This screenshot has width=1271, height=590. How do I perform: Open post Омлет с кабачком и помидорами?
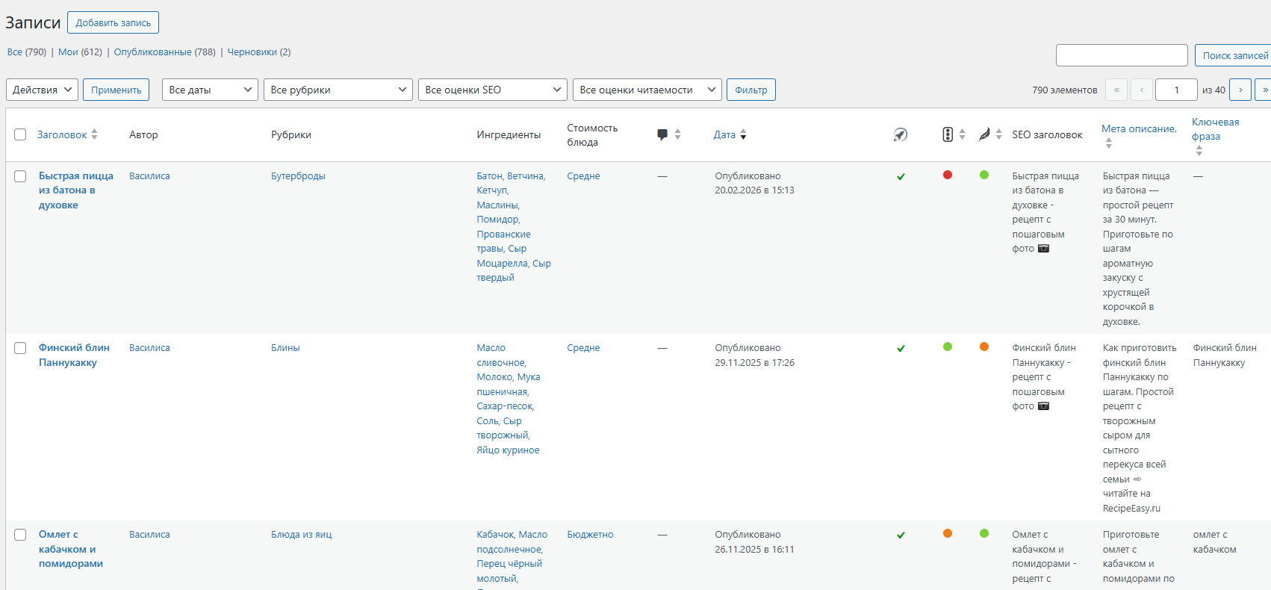(x=71, y=549)
